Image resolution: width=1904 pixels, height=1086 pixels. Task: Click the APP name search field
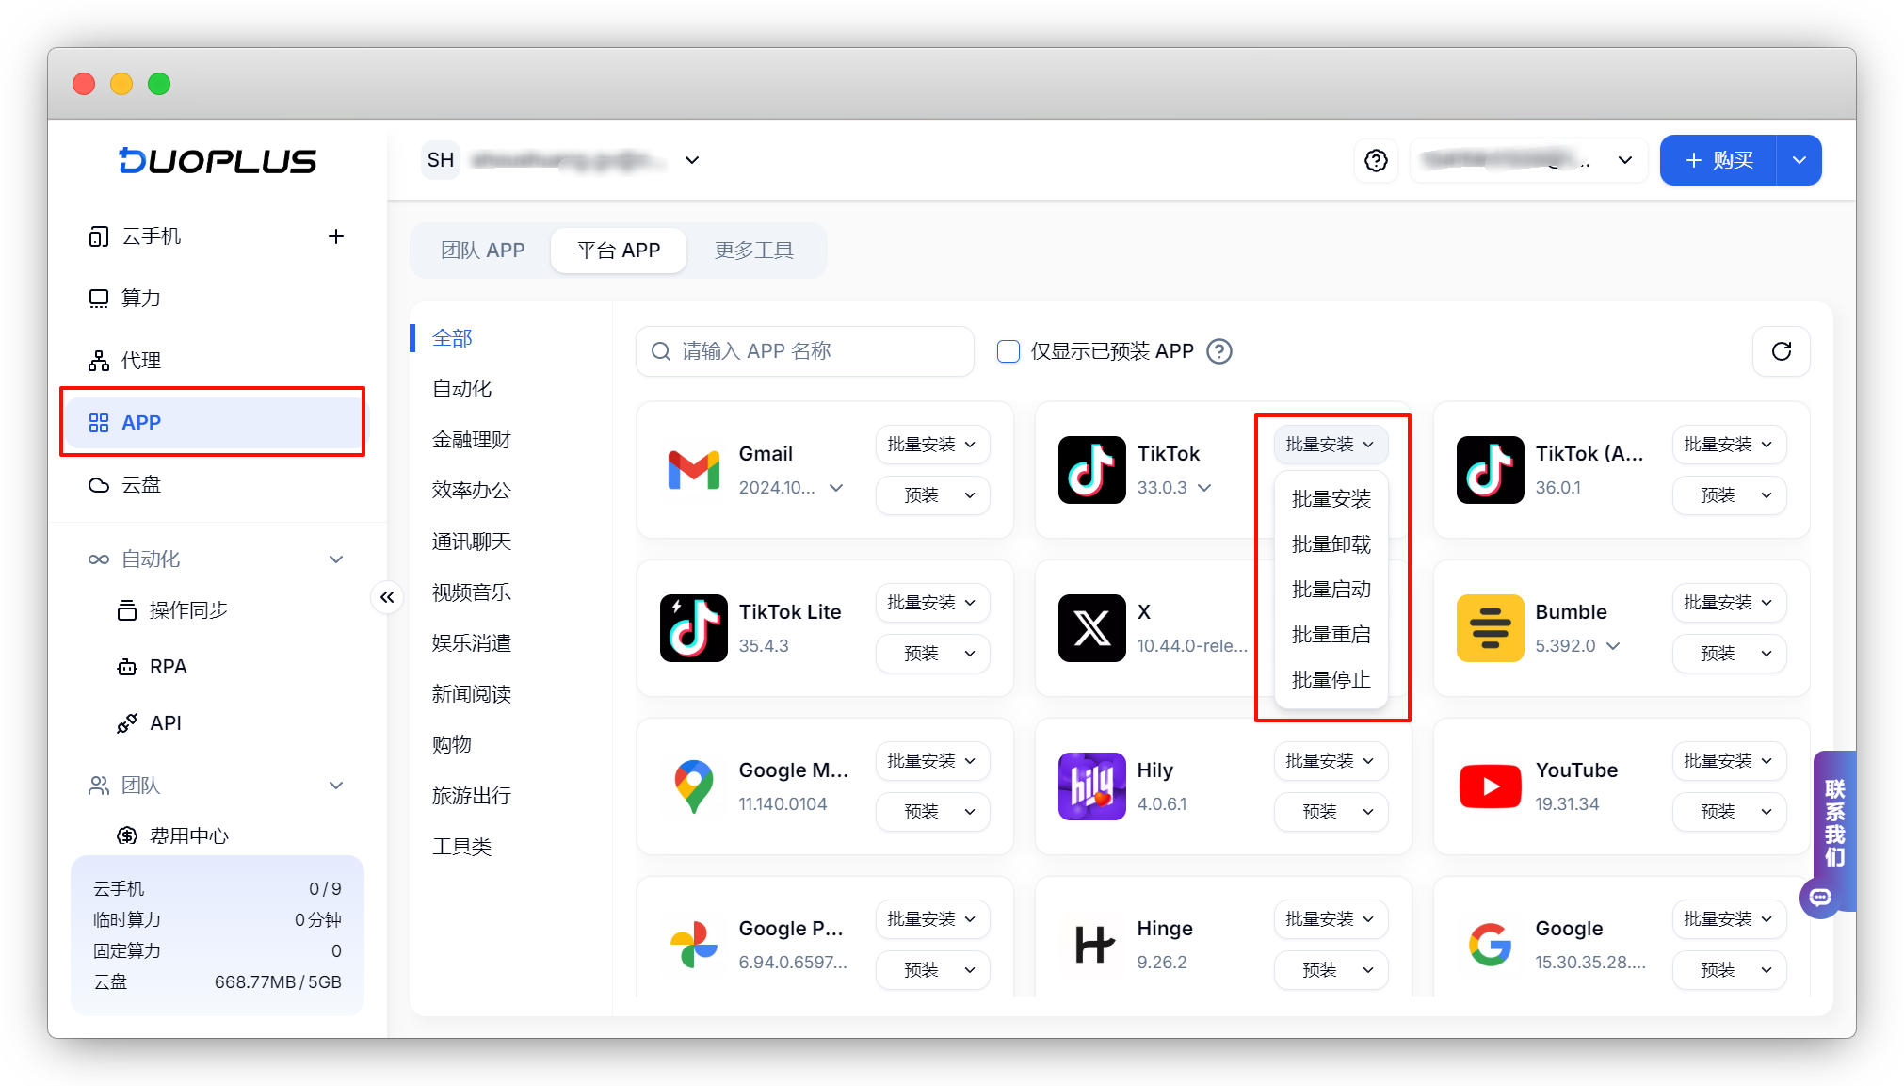click(x=805, y=351)
